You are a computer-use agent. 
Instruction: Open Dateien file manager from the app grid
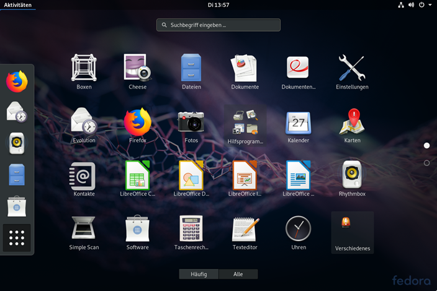point(191,72)
